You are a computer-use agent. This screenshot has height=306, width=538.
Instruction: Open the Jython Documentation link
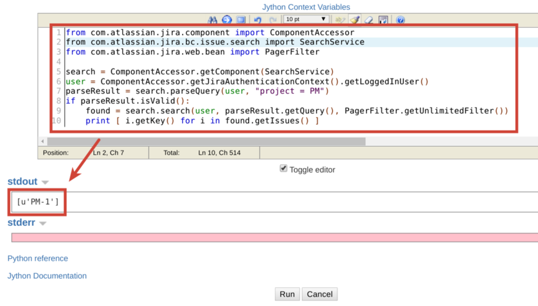coord(47,276)
